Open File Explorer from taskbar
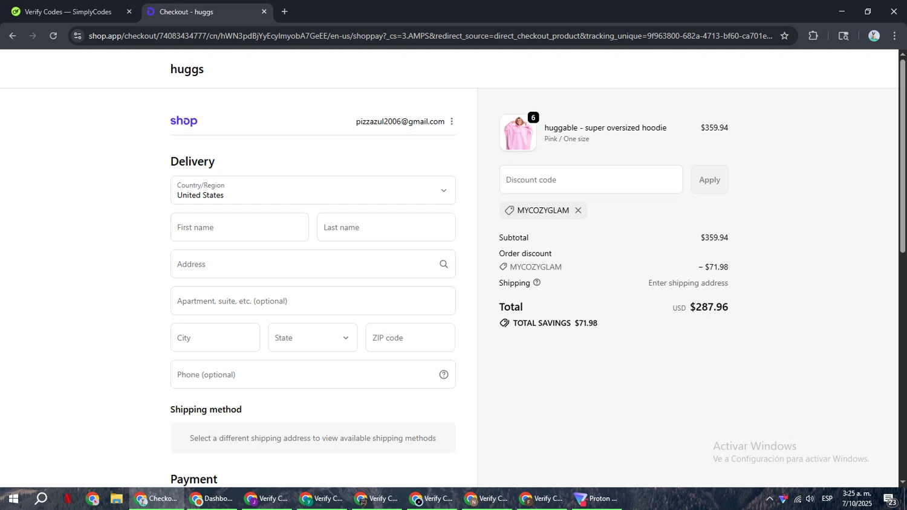 pyautogui.click(x=117, y=499)
